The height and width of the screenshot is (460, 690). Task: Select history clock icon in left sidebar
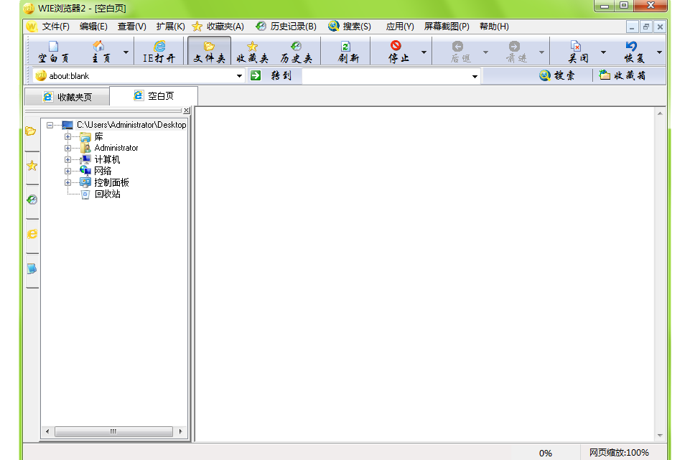pyautogui.click(x=32, y=200)
